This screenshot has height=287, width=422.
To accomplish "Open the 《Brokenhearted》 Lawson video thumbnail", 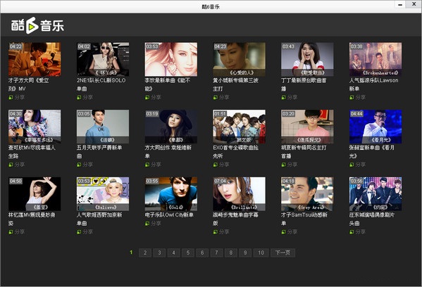I will pyautogui.click(x=376, y=59).
